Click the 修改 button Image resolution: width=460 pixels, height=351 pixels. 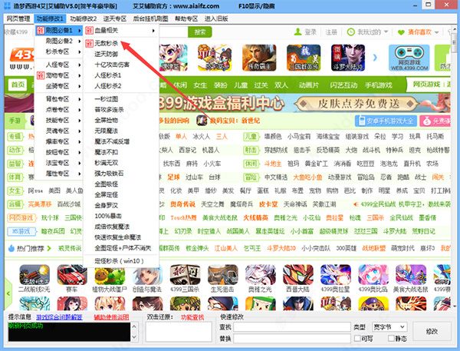430,331
